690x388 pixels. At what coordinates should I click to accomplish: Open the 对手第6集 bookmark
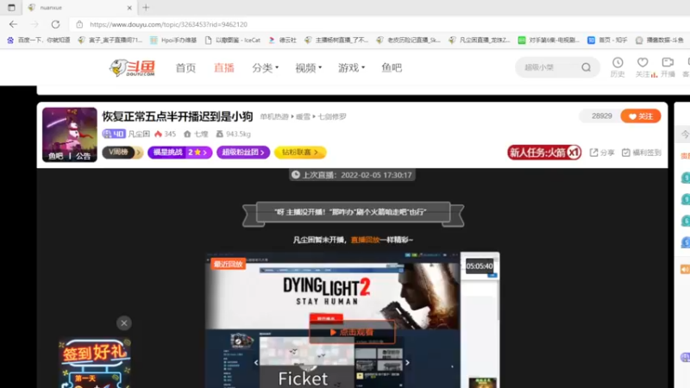pos(549,40)
